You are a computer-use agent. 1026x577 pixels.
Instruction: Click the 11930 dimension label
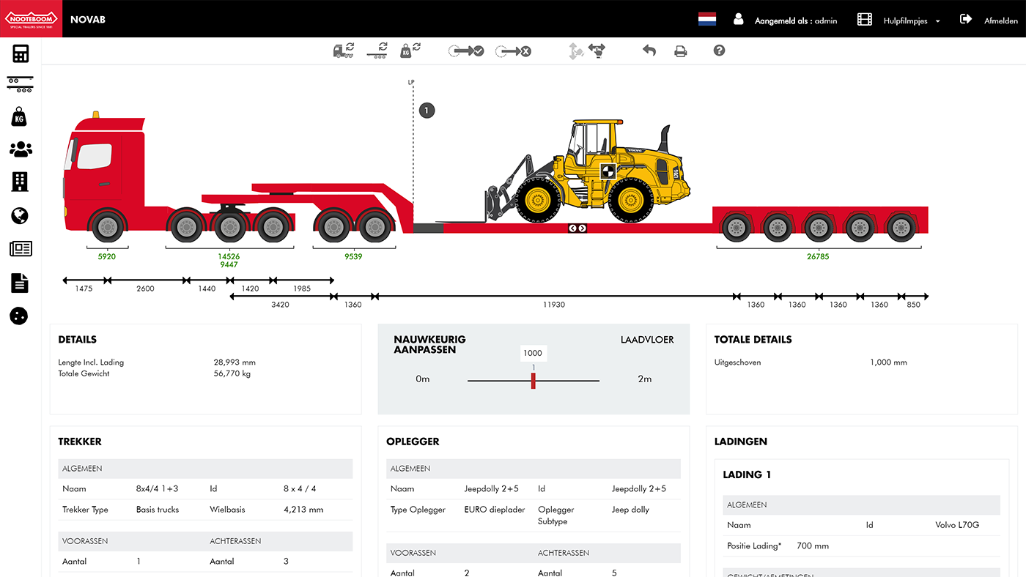554,305
